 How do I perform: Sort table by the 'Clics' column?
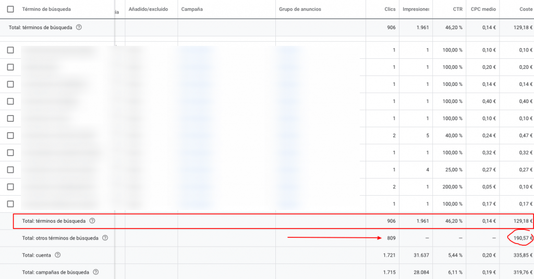click(x=390, y=9)
